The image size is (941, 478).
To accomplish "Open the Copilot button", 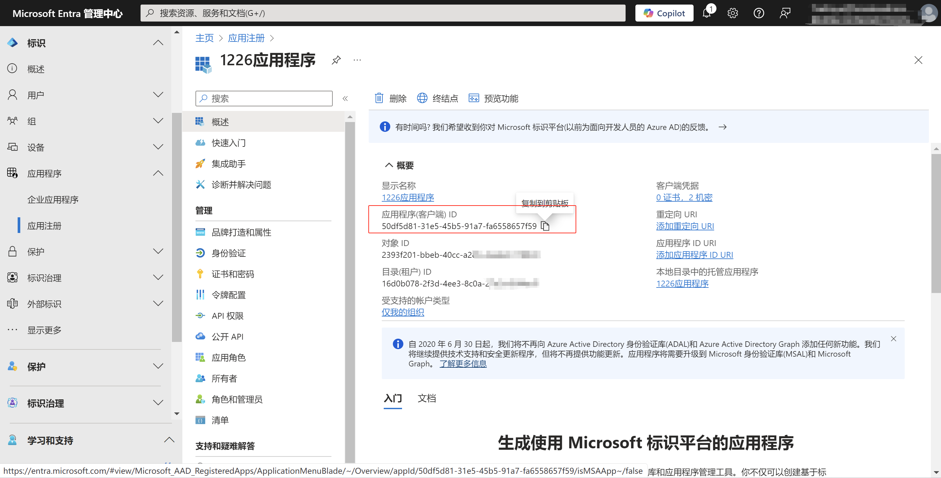I will (x=664, y=13).
